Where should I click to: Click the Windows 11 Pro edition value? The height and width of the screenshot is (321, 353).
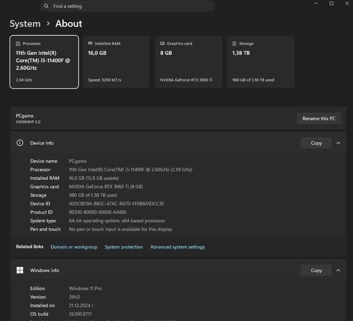[x=85, y=288]
